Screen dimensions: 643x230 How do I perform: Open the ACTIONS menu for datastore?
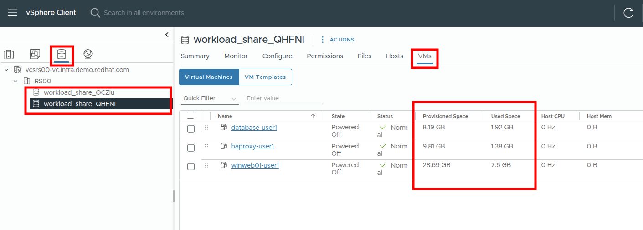[337, 40]
